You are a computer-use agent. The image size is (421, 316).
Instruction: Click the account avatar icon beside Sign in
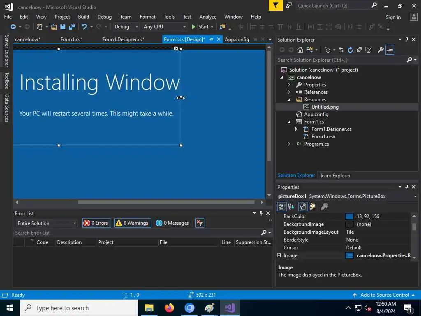414,16
